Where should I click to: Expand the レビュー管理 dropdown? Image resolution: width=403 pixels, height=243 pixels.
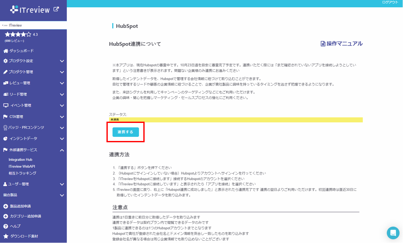click(x=62, y=83)
